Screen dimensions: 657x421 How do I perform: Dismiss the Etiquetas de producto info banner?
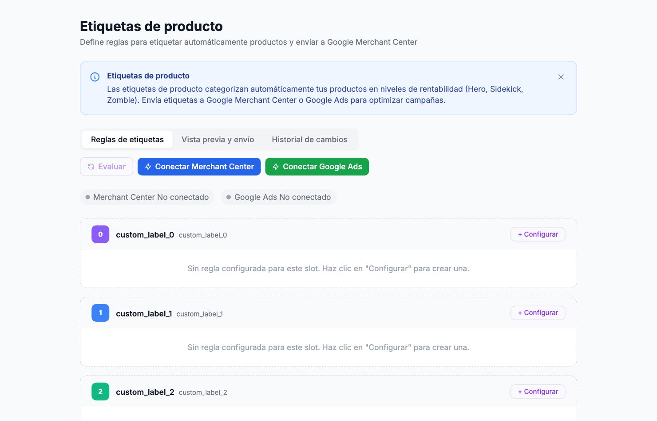coord(561,77)
